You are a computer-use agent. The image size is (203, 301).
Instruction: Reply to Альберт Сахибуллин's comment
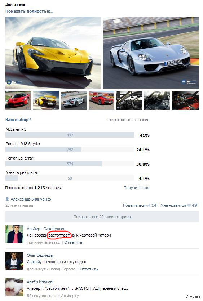(73, 242)
